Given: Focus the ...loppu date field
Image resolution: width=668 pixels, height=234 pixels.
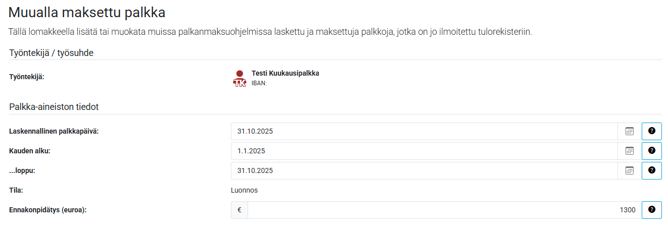Looking at the screenshot, I should pyautogui.click(x=424, y=170).
